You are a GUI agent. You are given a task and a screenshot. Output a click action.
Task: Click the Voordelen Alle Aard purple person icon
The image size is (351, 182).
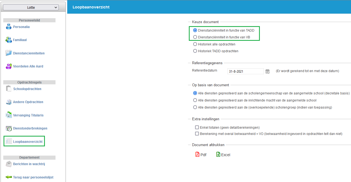(9, 66)
